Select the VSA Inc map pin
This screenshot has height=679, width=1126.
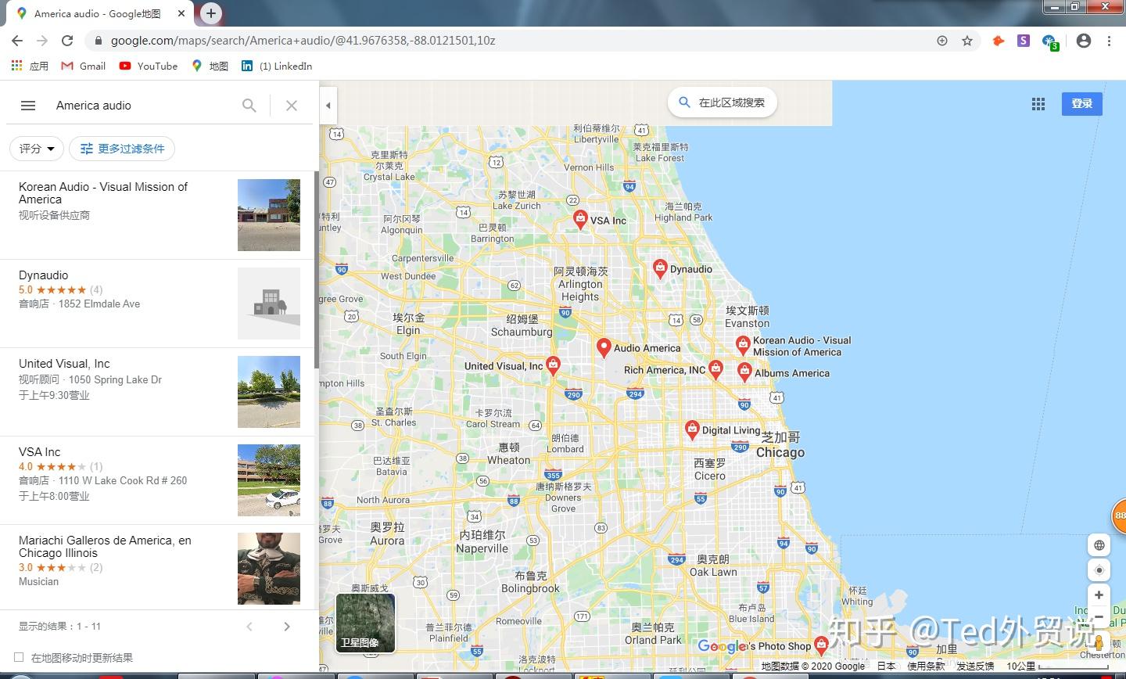tap(580, 219)
